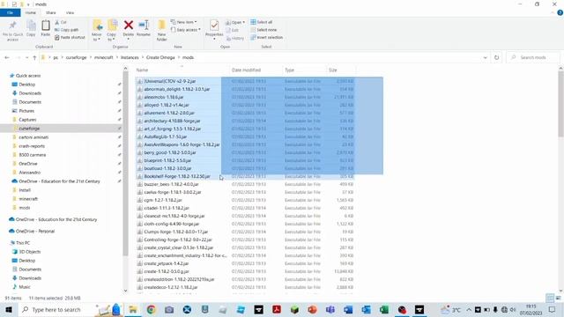564x317 pixels.
Task: Select Quick access in navigation pane
Action: [28, 76]
